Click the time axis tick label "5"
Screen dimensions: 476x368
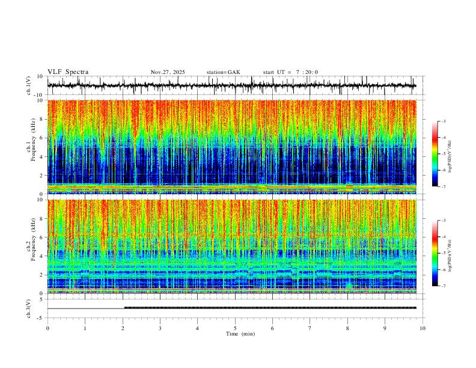235,328
